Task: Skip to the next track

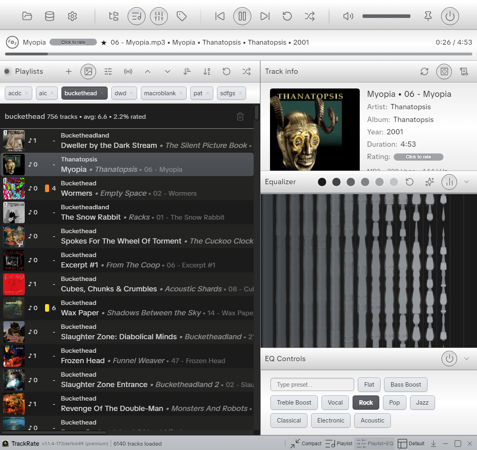Action: coord(265,16)
